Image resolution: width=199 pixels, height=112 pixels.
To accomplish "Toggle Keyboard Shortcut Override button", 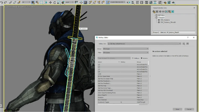I will pos(85,2).
